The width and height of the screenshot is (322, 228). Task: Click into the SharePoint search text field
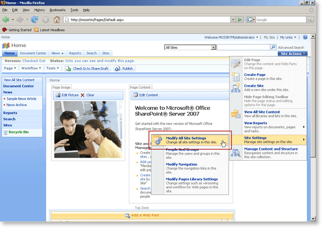(243, 47)
